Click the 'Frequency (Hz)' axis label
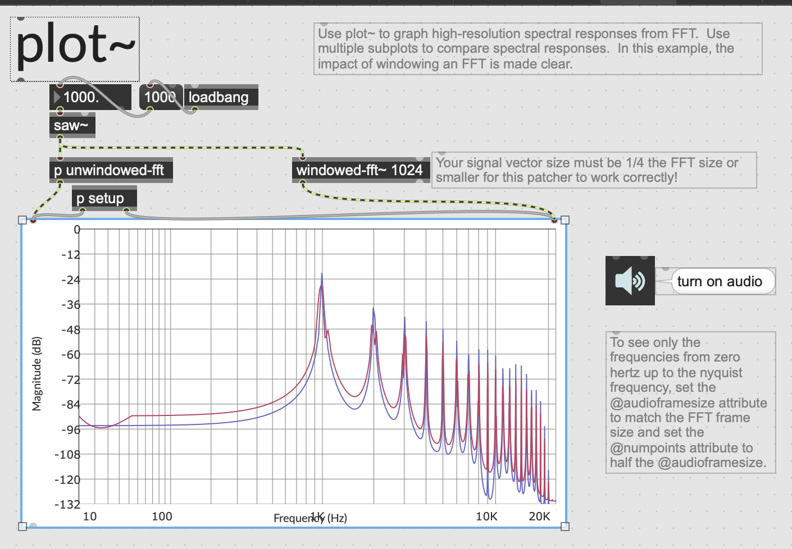The image size is (792, 549). point(310,518)
